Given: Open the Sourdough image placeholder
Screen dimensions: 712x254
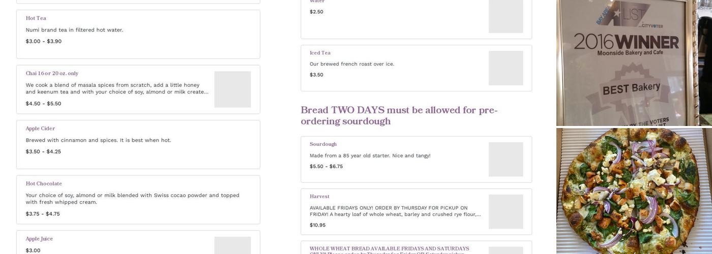Looking at the screenshot, I should (x=506, y=160).
